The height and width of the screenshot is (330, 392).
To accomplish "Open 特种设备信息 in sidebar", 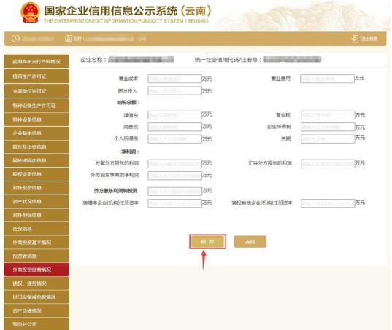I will coord(36,119).
